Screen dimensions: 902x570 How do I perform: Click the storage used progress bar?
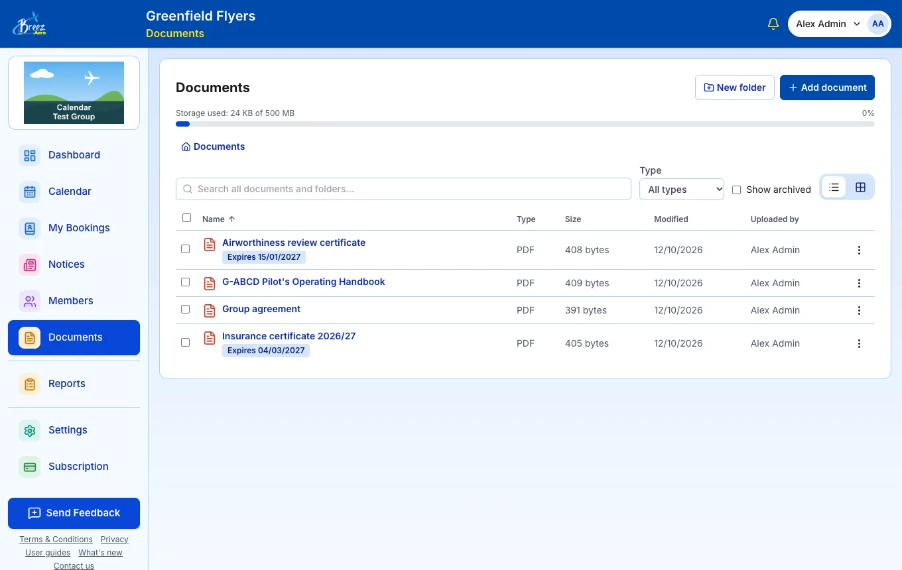point(525,124)
